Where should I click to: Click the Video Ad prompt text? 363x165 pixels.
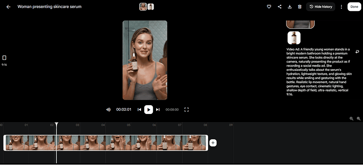[319, 72]
